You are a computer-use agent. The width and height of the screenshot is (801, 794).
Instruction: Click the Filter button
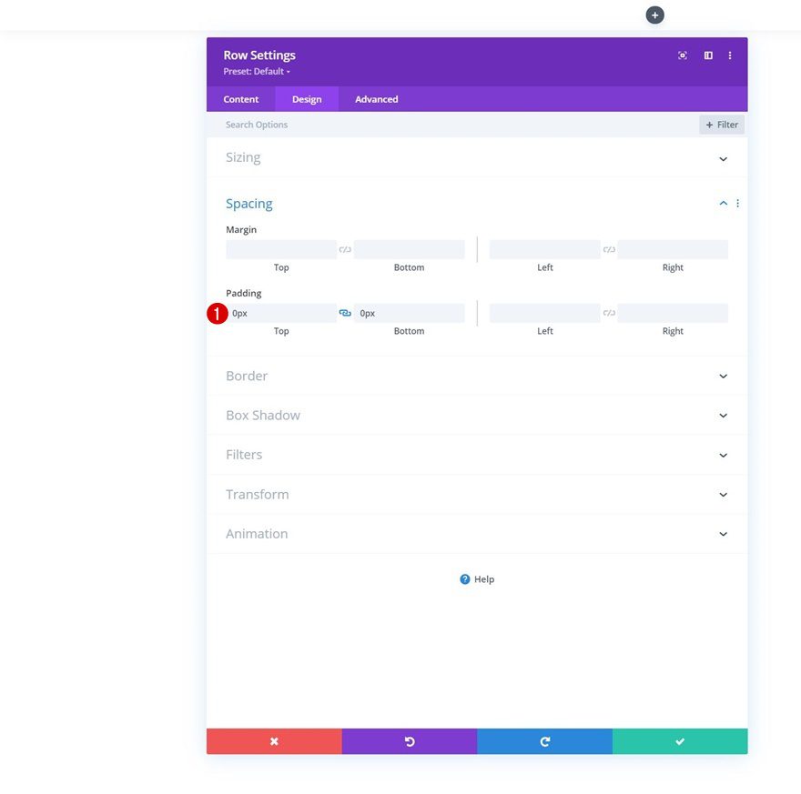(721, 125)
